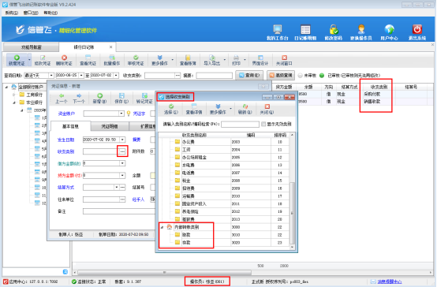Click the 查询 search button
The height and width of the screenshot is (287, 437).
tap(249, 75)
